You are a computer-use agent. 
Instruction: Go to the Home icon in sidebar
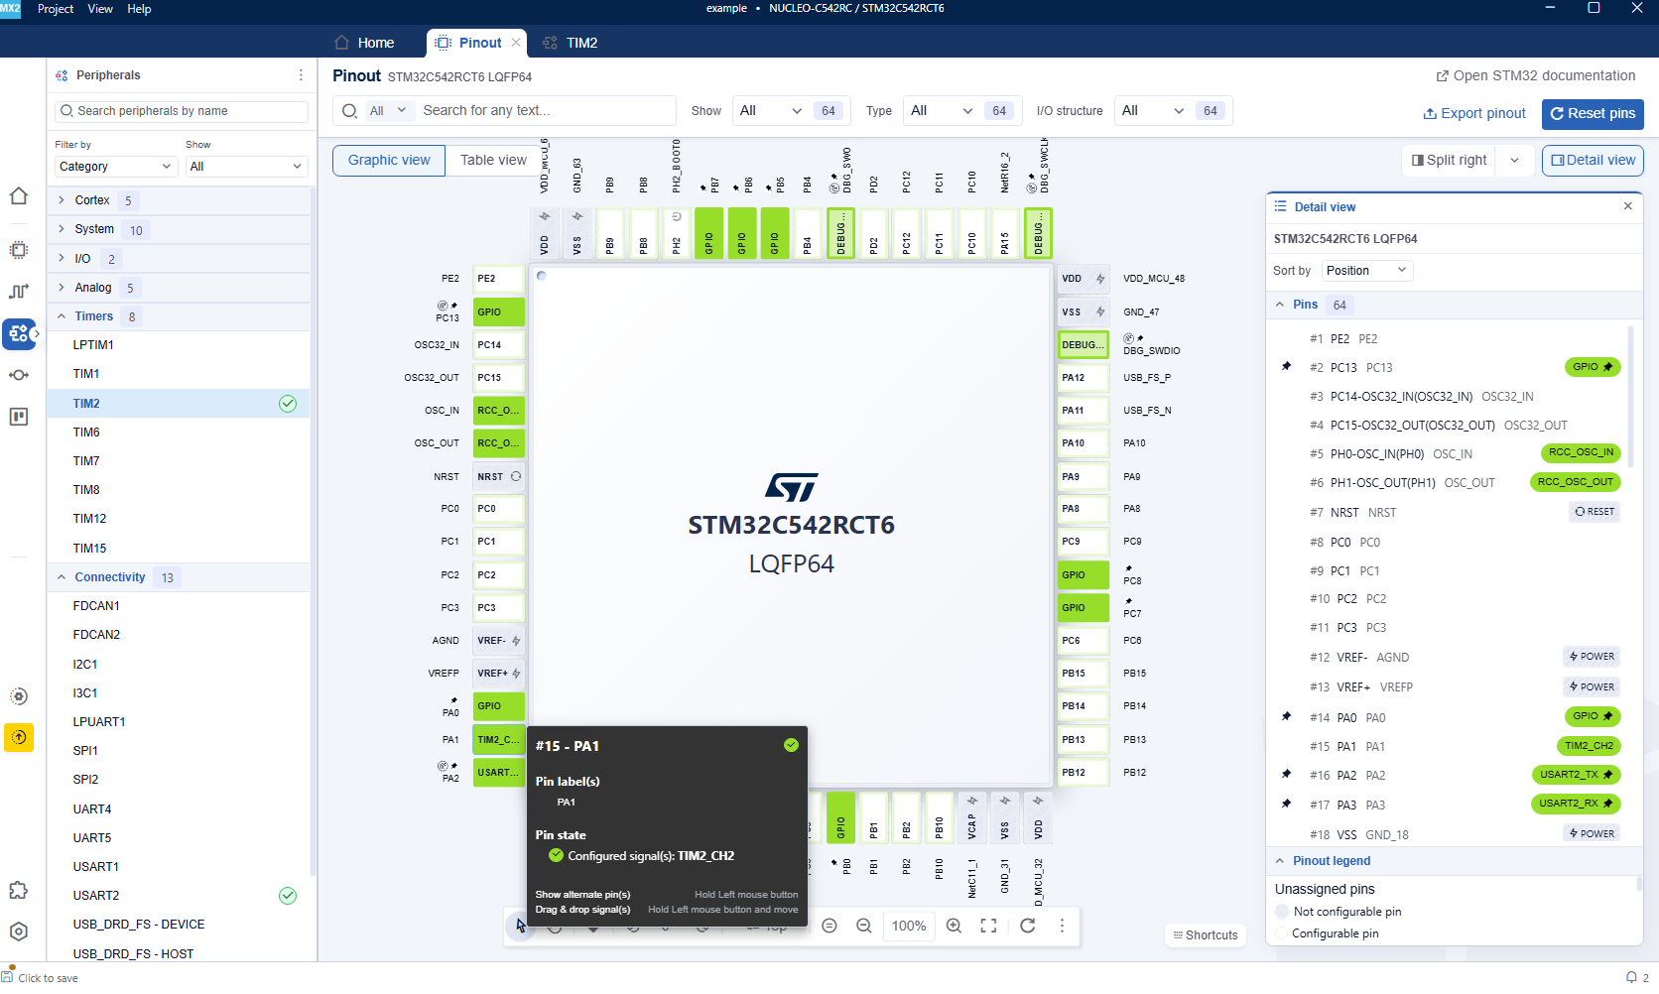[19, 195]
